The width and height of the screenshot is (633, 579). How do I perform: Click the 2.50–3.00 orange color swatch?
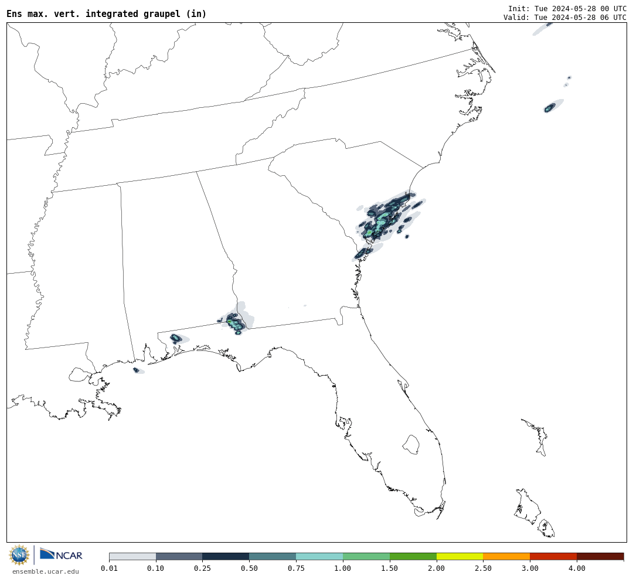[506, 557]
